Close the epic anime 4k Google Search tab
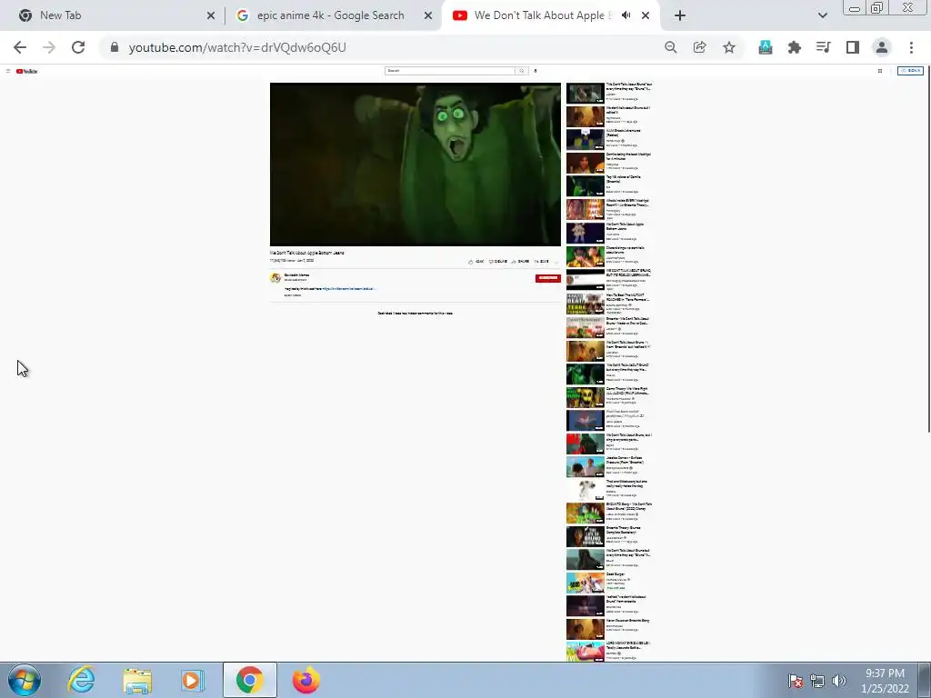 pyautogui.click(x=427, y=15)
